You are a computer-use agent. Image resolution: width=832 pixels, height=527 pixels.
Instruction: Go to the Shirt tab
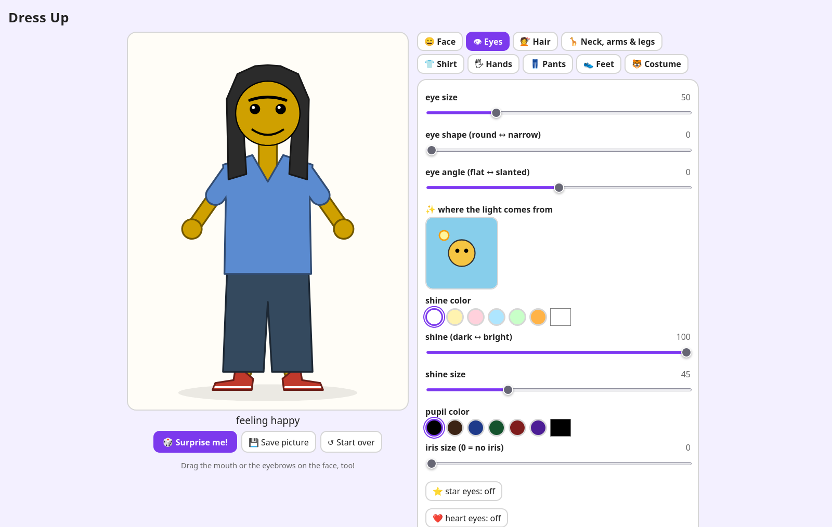(x=440, y=64)
